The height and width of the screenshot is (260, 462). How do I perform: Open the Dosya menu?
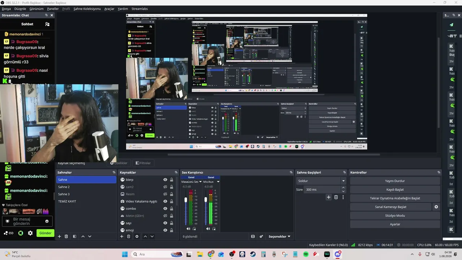(x=6, y=9)
